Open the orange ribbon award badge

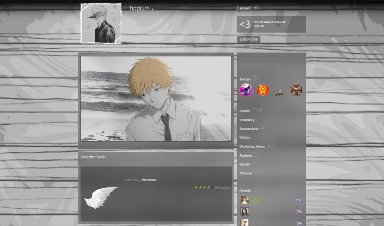(263, 90)
